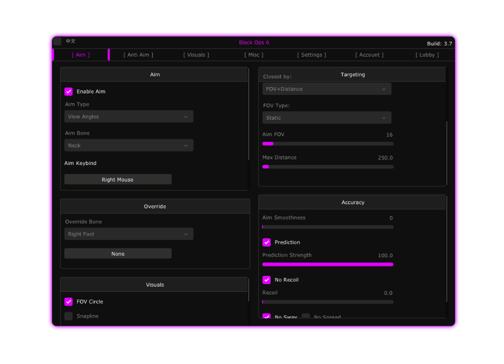The width and height of the screenshot is (504, 364).
Task: Click the Visuals panel scrollbar
Action: tap(249, 290)
